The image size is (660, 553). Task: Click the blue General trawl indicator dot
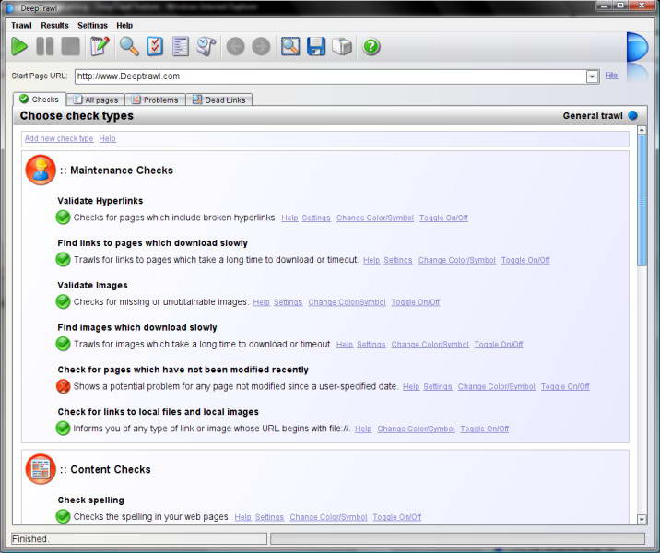[x=632, y=115]
